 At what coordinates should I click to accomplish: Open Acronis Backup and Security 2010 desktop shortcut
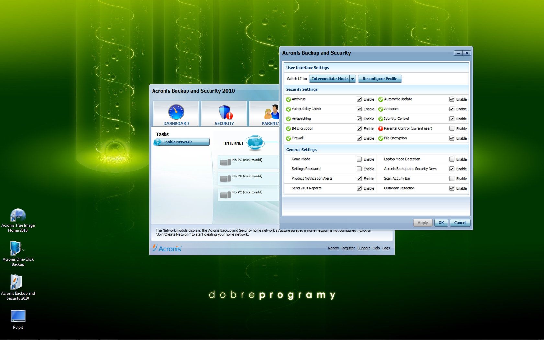pos(18,288)
